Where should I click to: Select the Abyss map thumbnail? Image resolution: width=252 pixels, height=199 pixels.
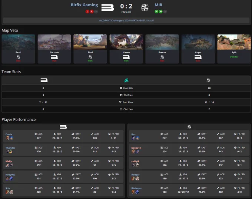coord(198,42)
